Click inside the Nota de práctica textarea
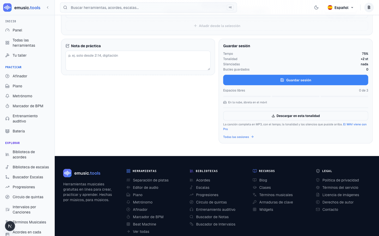The image size is (379, 236). point(138,61)
